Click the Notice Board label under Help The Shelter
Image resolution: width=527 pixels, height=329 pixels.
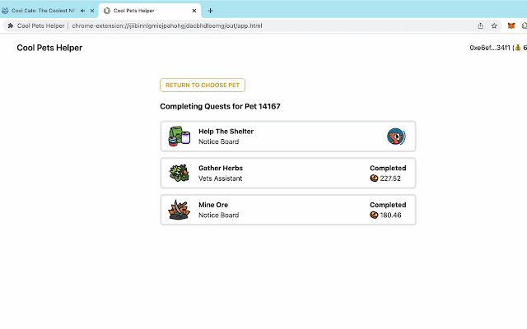tap(218, 141)
